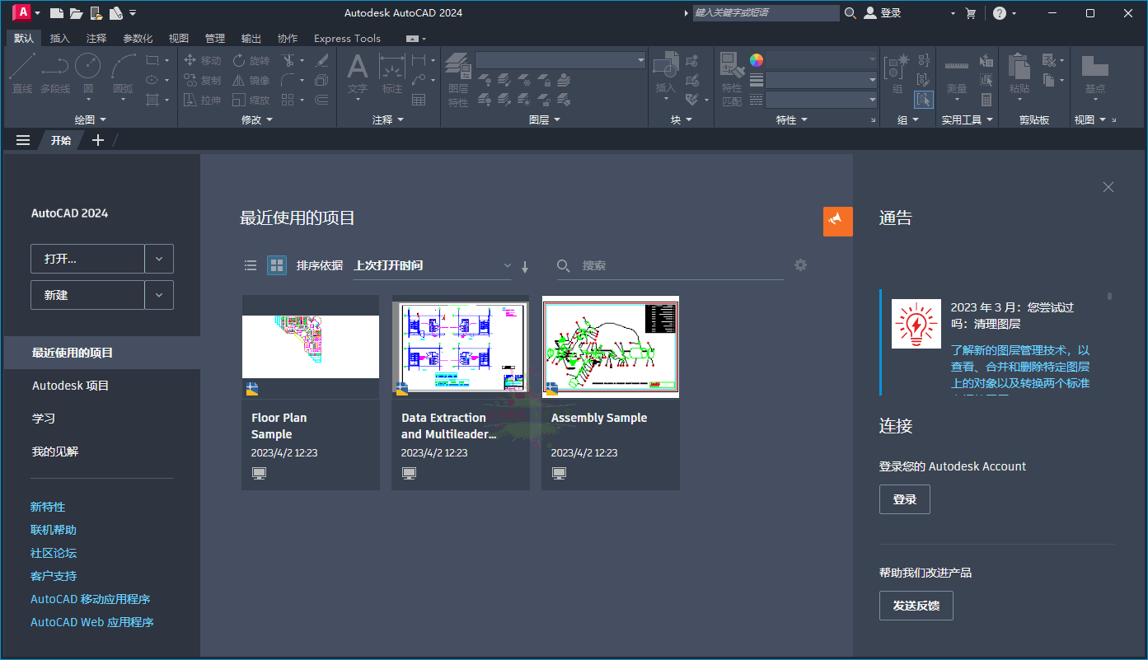Open the object color wheel swatch
Screen dimensions: 1148x660
[x=755, y=60]
